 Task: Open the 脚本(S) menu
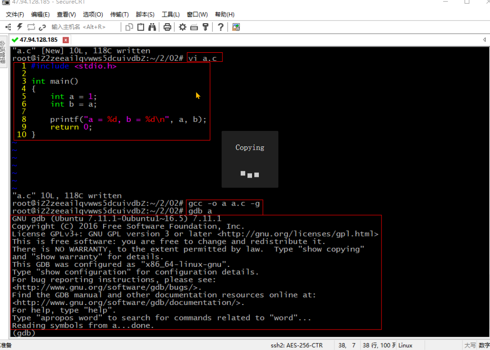coord(145,15)
